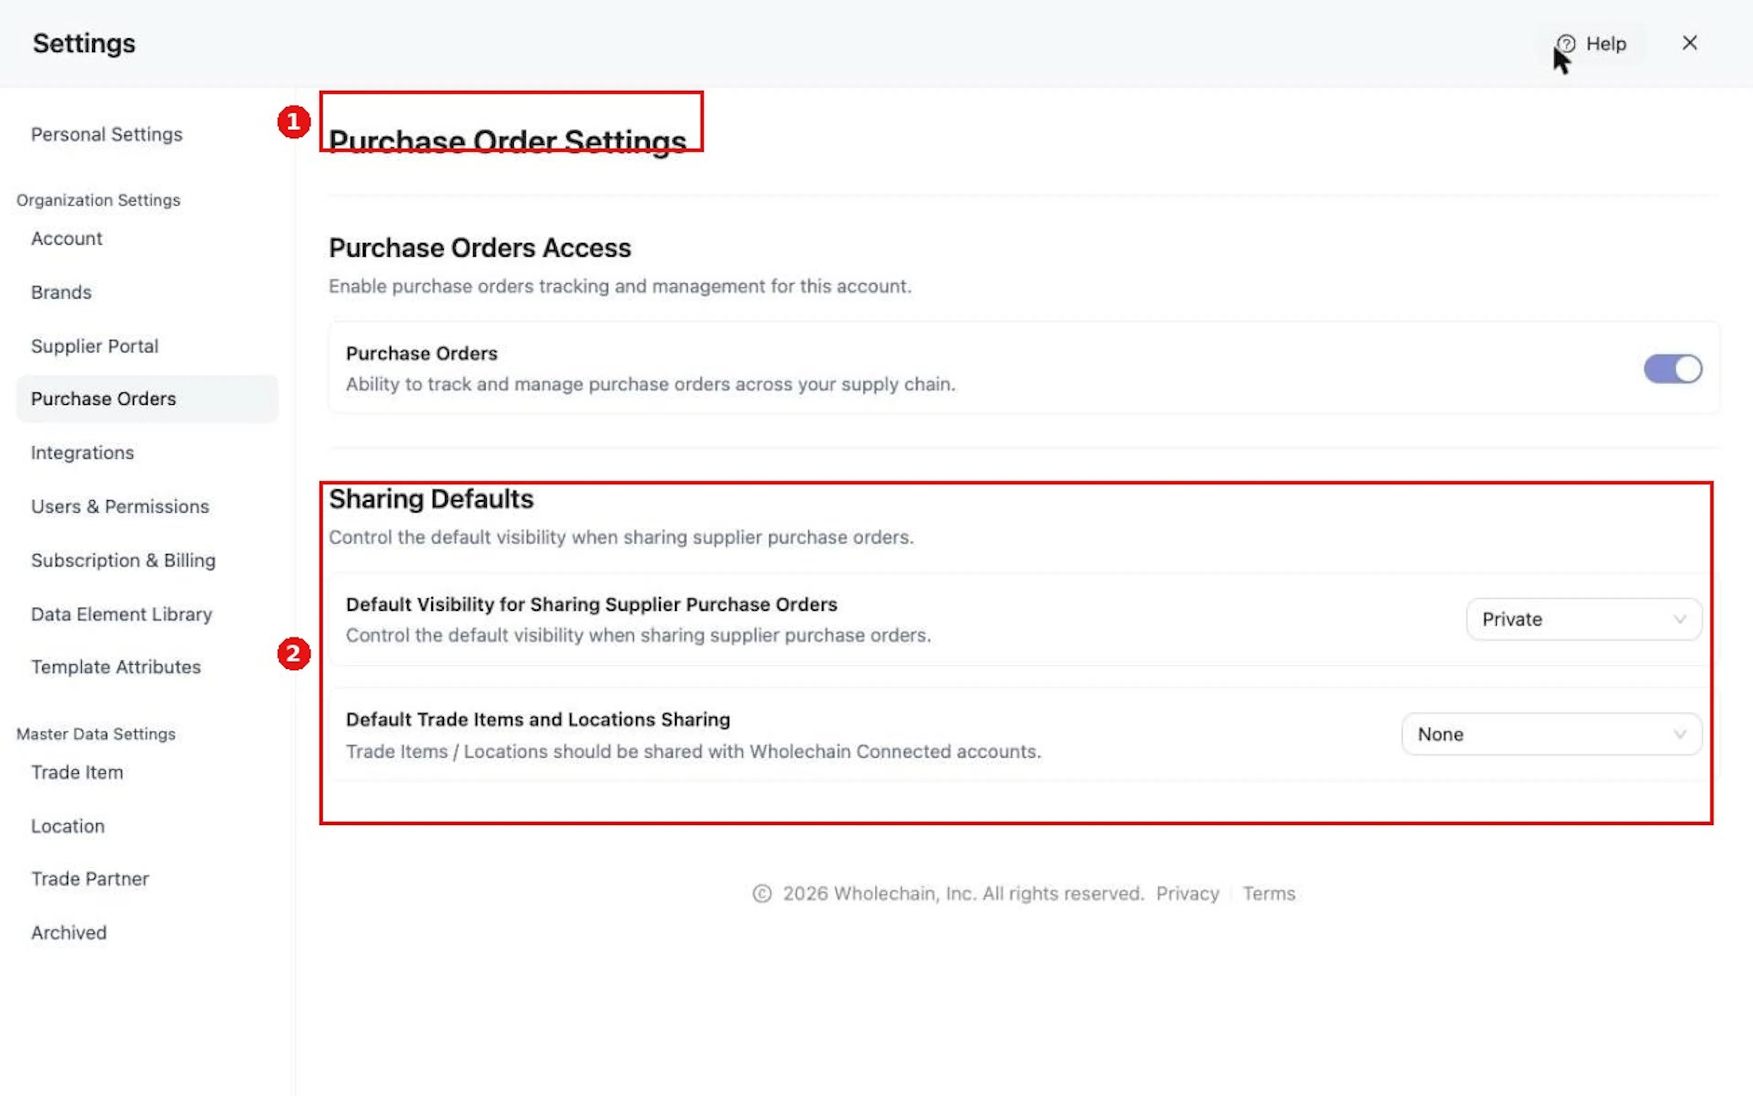This screenshot has height=1096, width=1753.
Task: Click the Organization Settings section label
Action: coord(99,200)
